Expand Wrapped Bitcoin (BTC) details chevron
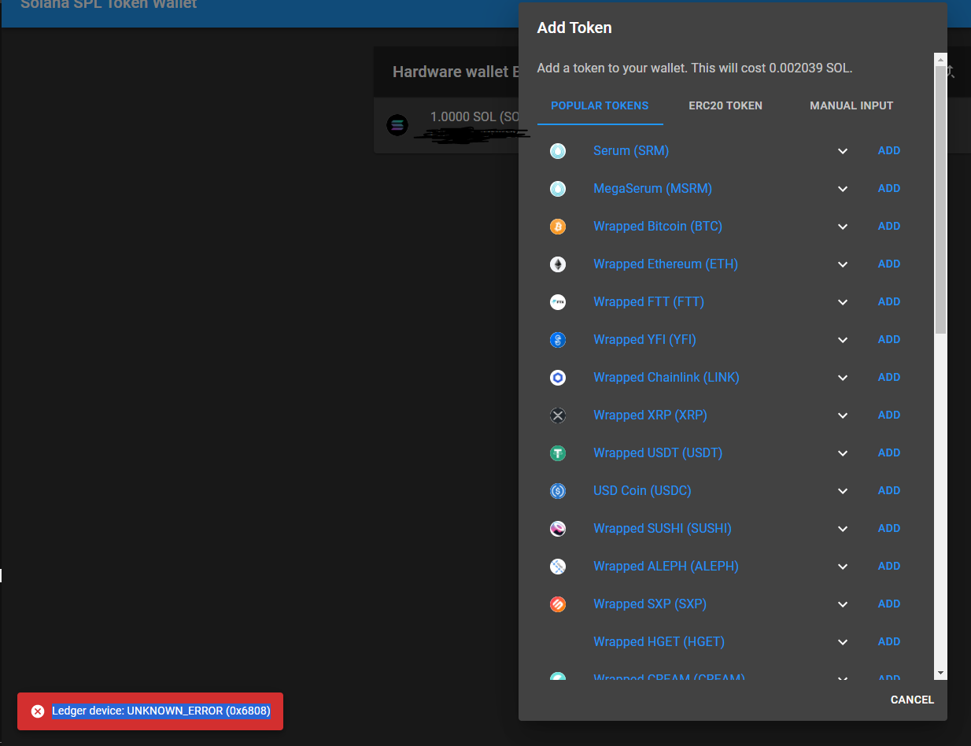971x746 pixels. [x=843, y=227]
